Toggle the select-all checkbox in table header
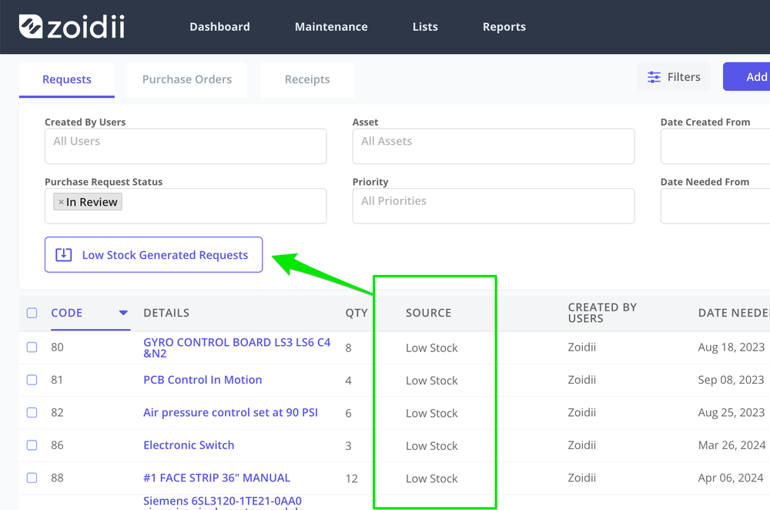The height and width of the screenshot is (510, 770). tap(32, 313)
